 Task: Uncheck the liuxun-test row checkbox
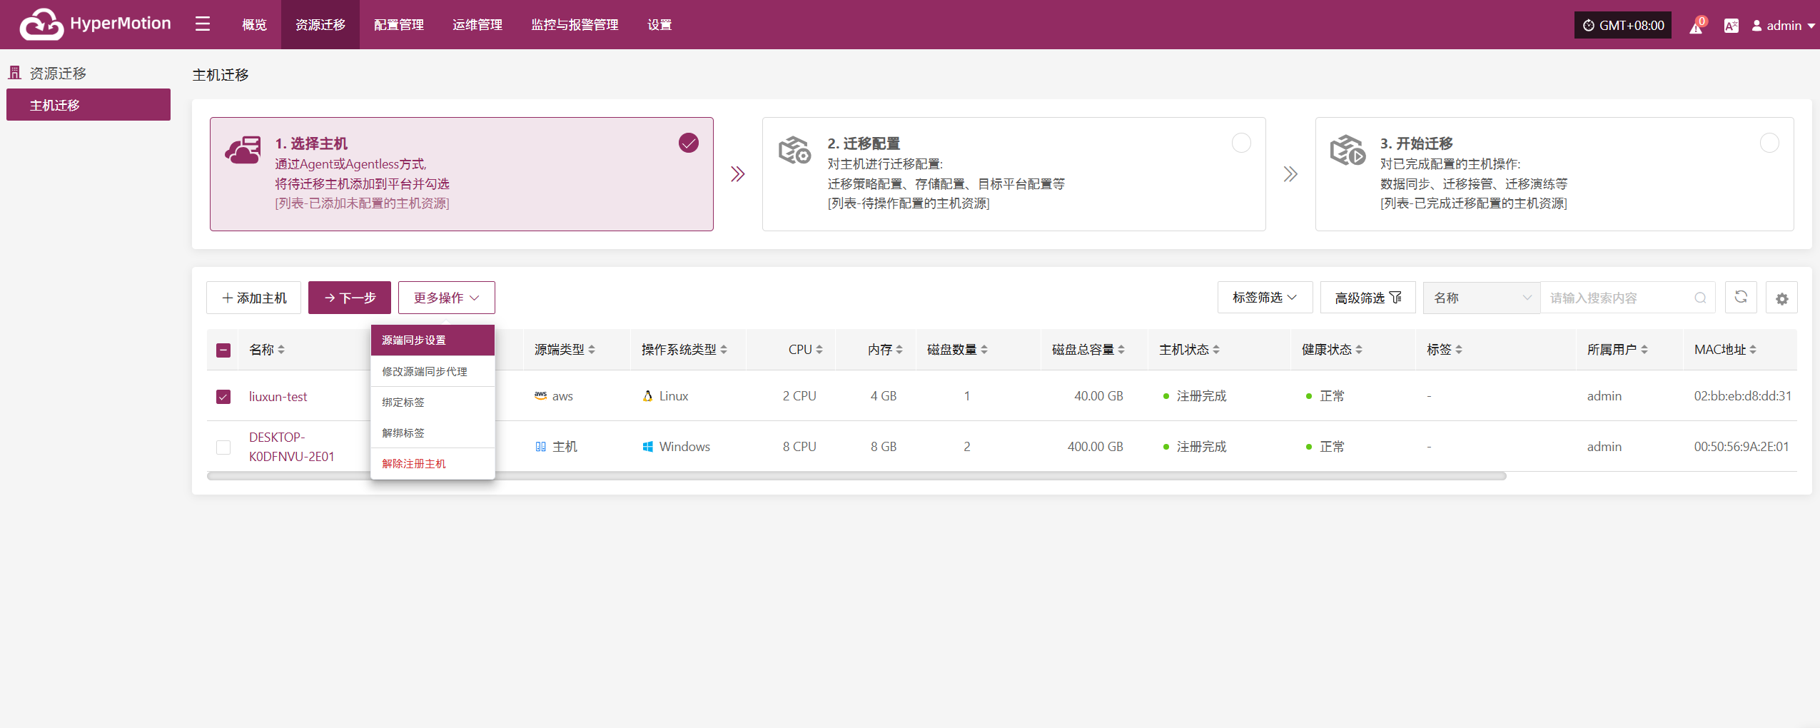tap(223, 396)
